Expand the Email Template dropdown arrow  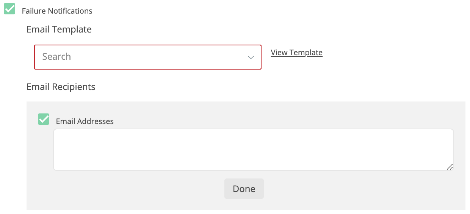pos(251,57)
